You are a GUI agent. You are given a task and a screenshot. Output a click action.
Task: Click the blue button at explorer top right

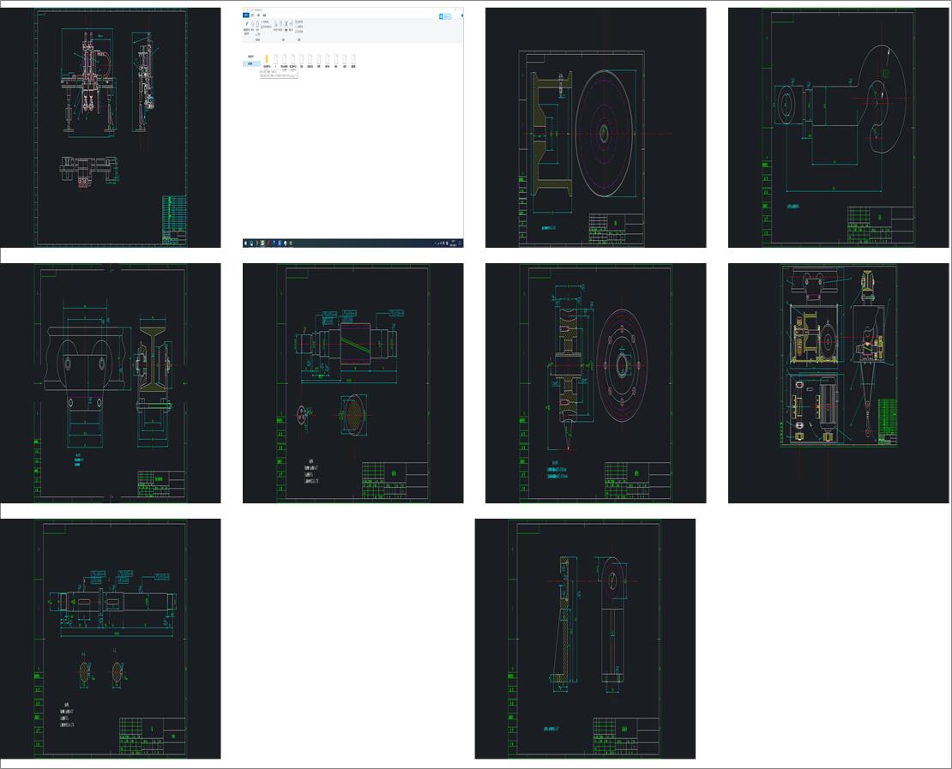pos(446,16)
